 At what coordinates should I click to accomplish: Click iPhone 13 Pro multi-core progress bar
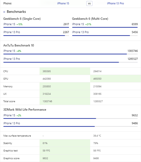click(105, 35)
